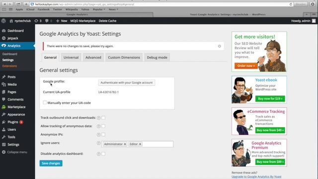This screenshot has width=318, height=179.
Task: Go forward with browser forward arrow
Action: 10,4
